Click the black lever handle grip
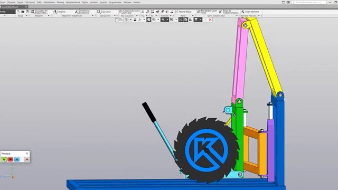Image resolution: width=338 pixels, height=190 pixels. [x=149, y=112]
